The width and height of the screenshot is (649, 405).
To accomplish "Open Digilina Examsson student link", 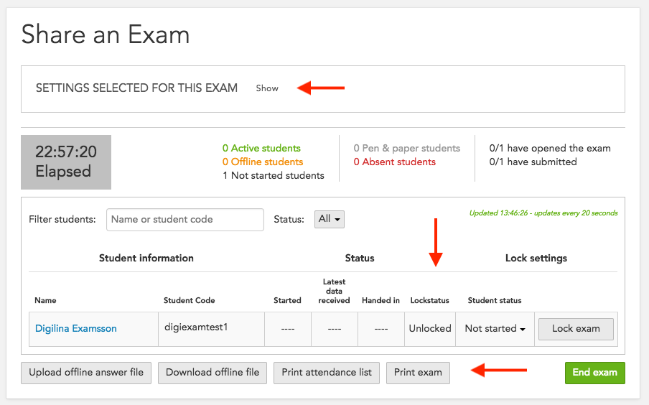I will (x=76, y=328).
